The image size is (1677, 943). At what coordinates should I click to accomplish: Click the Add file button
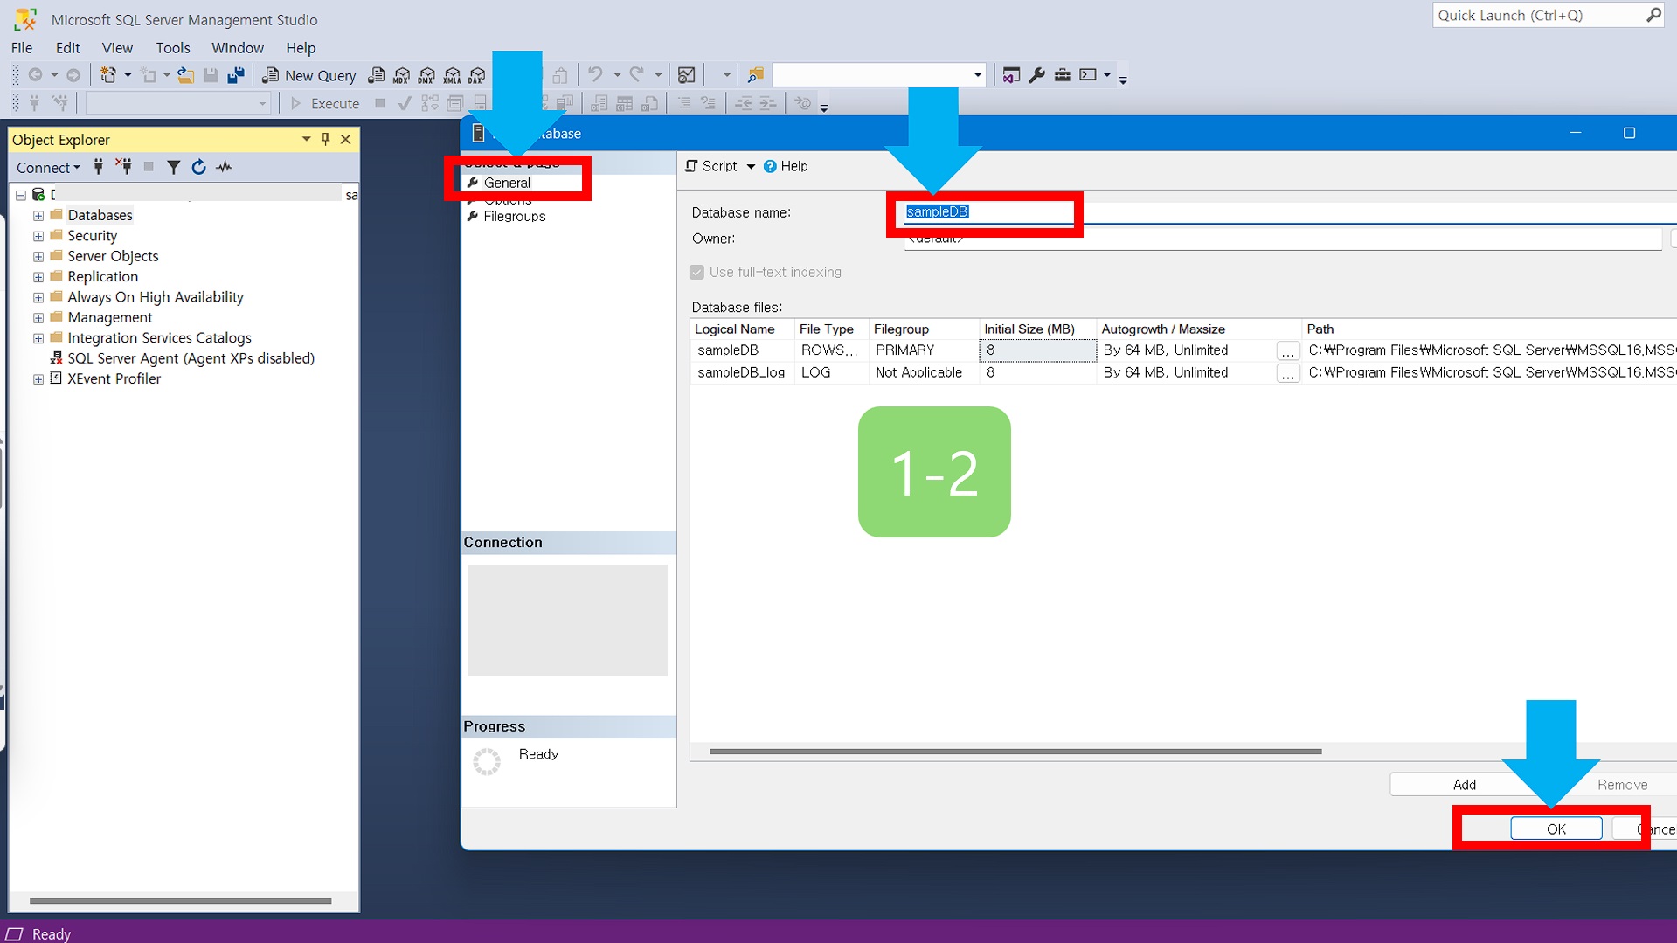click(1464, 785)
